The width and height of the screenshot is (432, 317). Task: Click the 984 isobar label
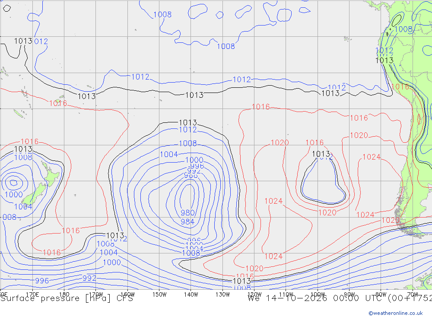(187, 221)
